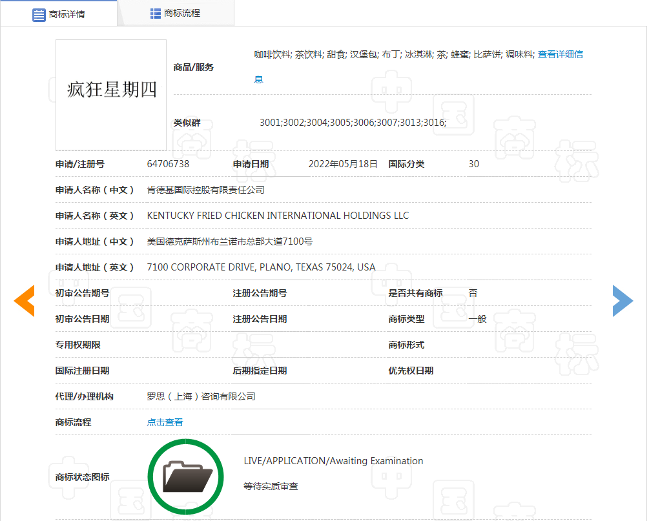Click the 商标类型 label

click(x=406, y=319)
